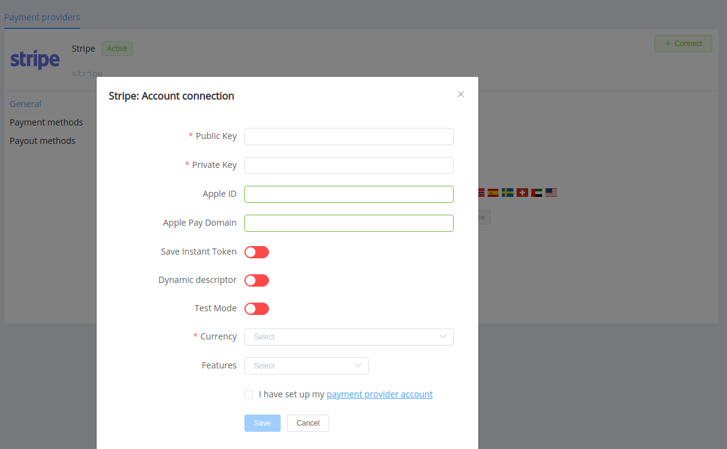The height and width of the screenshot is (449, 727).
Task: Click the green Active status badge
Action: tap(118, 49)
